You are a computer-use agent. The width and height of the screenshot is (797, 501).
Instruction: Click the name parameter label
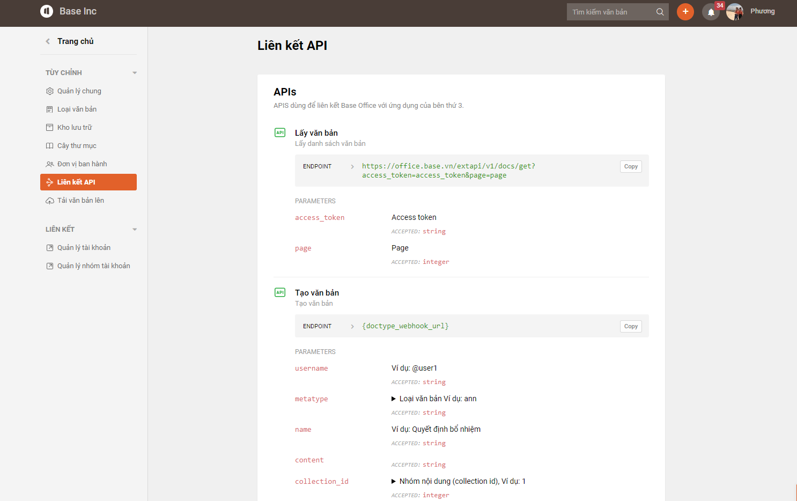(x=303, y=430)
